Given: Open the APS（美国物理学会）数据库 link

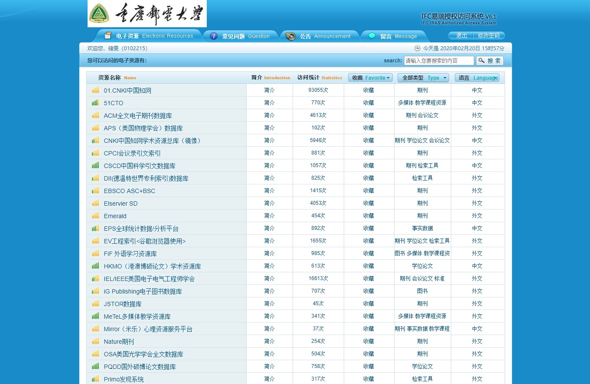Looking at the screenshot, I should (x=143, y=128).
